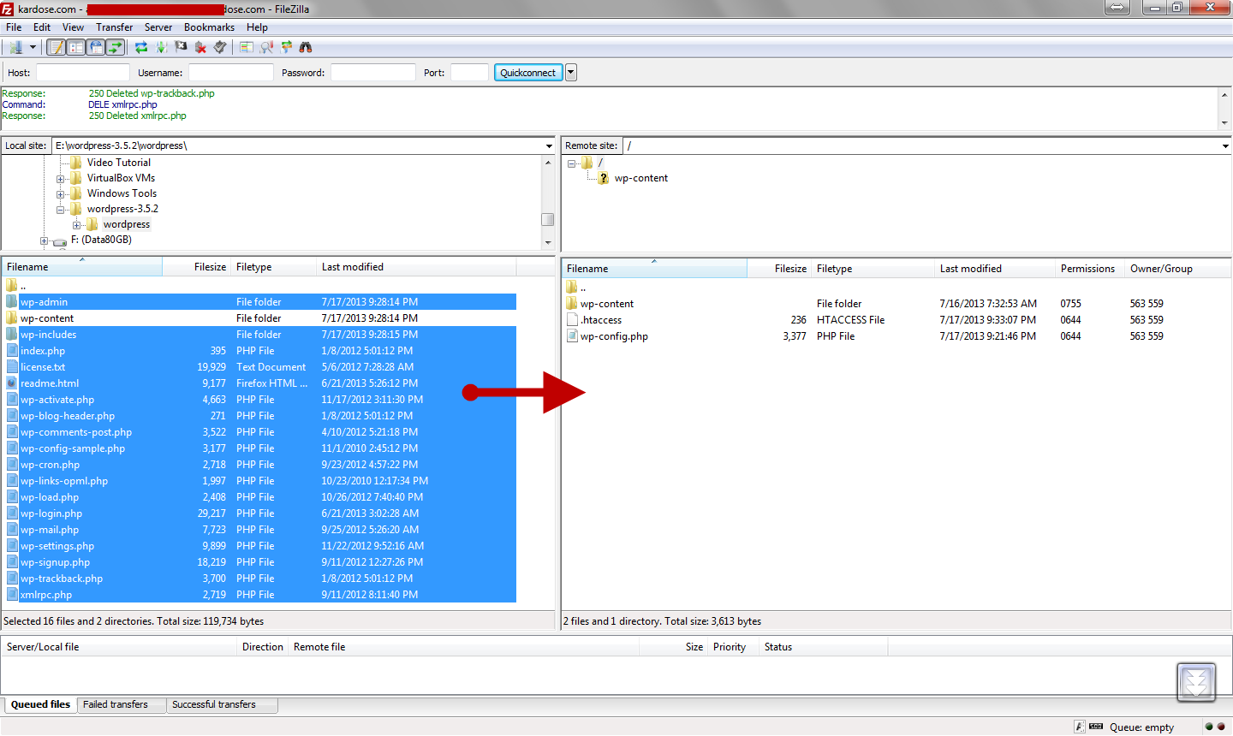Image resolution: width=1233 pixels, height=736 pixels.
Task: Select xmlrpc.php in local list
Action: 259,595
